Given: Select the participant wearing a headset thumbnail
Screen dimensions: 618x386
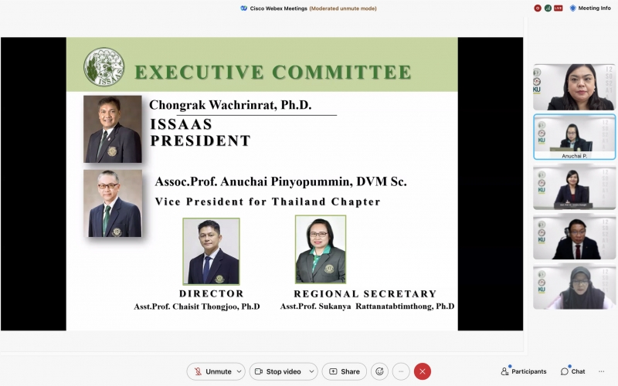Looking at the screenshot, I should pos(574,237).
